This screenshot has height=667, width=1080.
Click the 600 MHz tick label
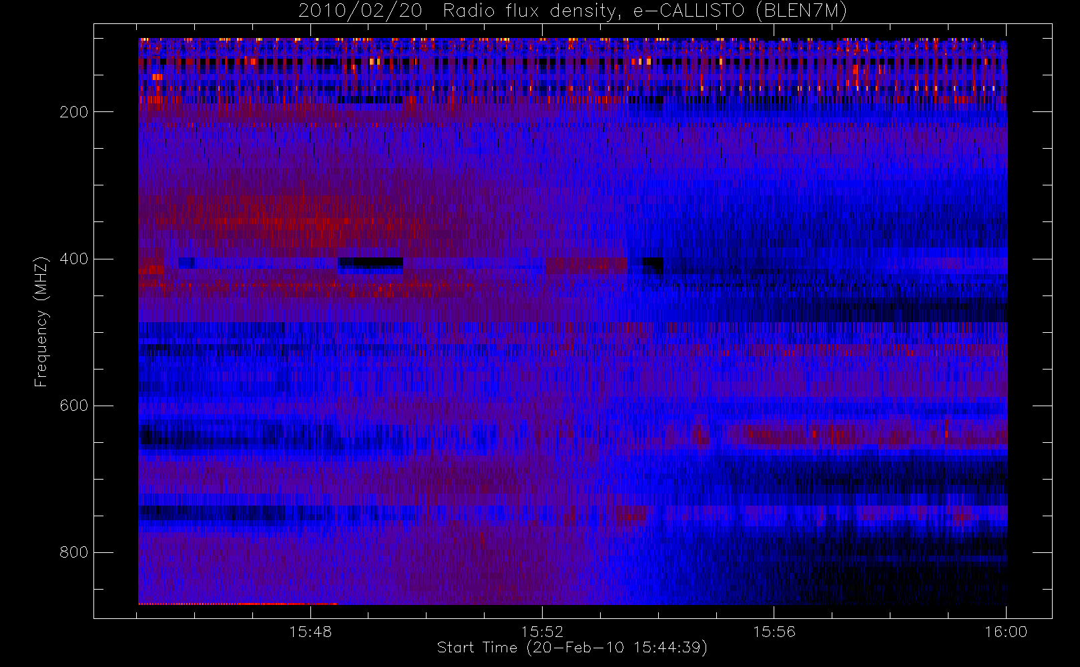73,406
